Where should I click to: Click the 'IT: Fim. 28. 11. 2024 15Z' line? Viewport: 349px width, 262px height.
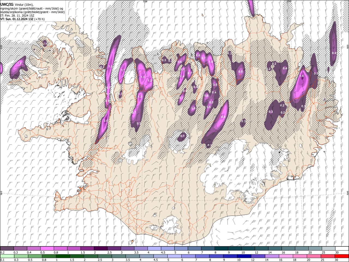point(17,16)
